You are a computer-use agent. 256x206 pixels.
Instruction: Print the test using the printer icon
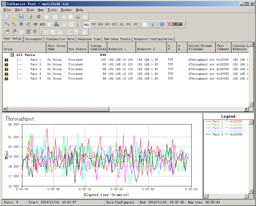30,17
